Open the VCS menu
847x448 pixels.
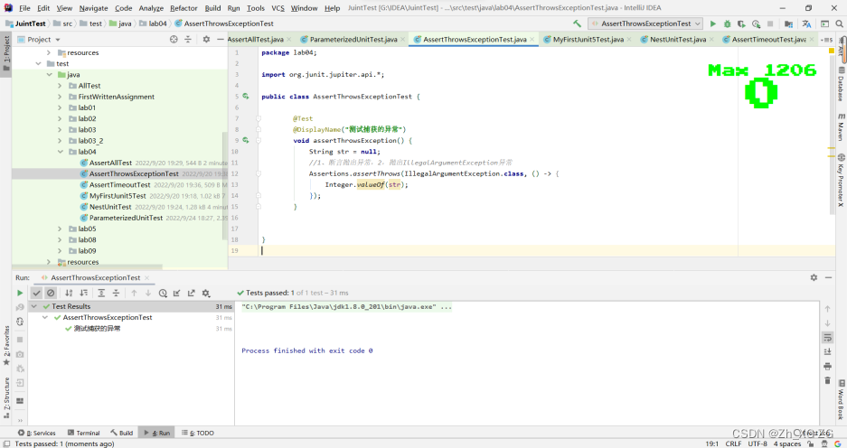click(278, 8)
